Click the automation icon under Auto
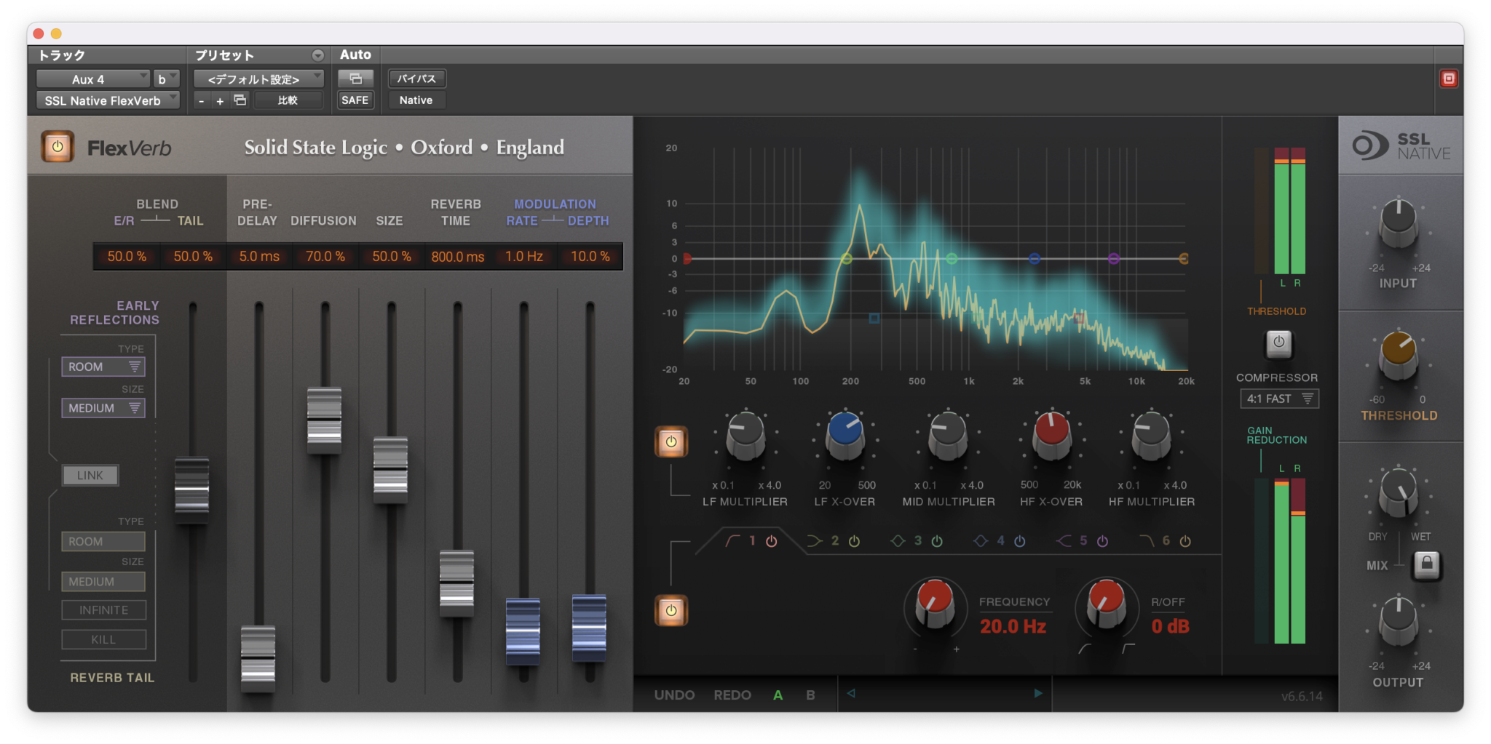Viewport: 1491px width, 744px height. (x=355, y=78)
